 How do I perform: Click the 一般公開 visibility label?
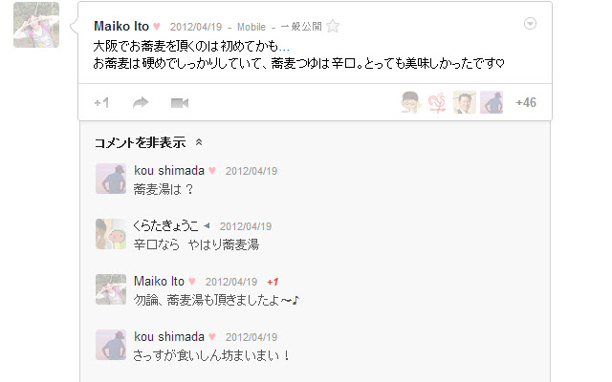301,27
